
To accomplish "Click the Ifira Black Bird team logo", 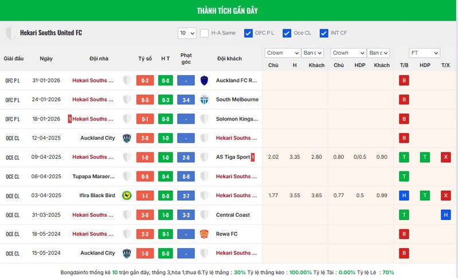I will pyautogui.click(x=127, y=195).
